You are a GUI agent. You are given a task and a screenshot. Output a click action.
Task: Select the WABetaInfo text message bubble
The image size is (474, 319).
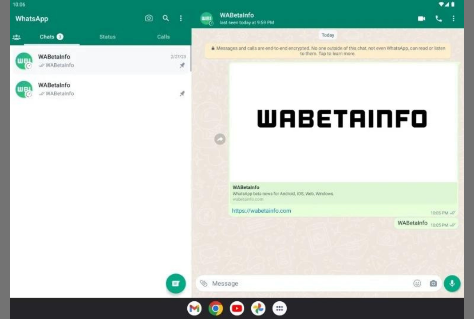point(426,223)
